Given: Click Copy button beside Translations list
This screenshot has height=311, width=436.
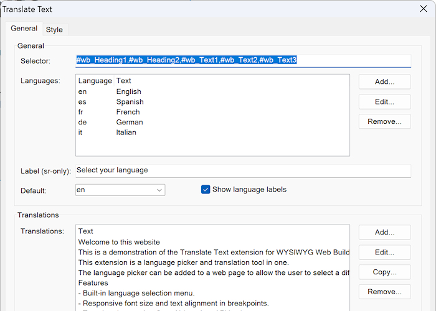Looking at the screenshot, I should [x=384, y=272].
